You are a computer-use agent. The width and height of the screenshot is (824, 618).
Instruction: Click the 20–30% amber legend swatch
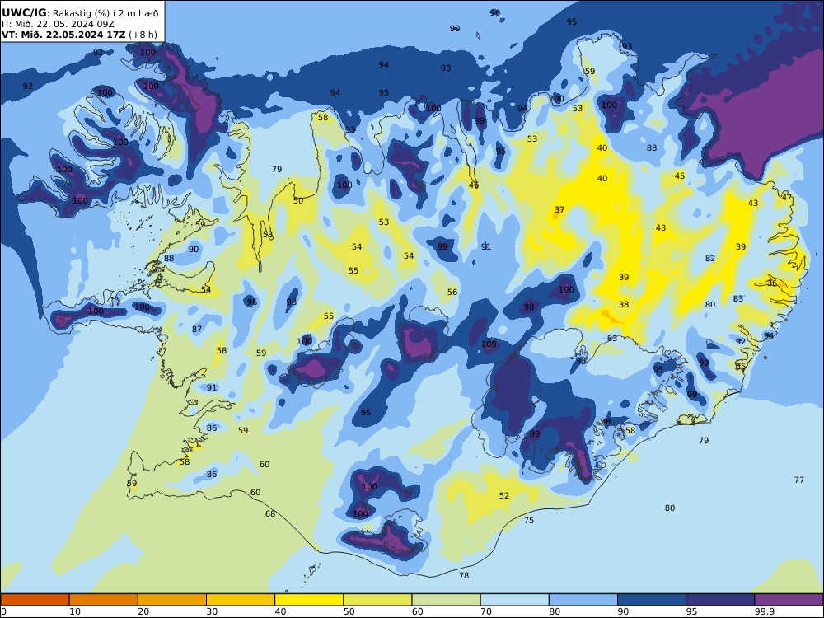click(172, 600)
